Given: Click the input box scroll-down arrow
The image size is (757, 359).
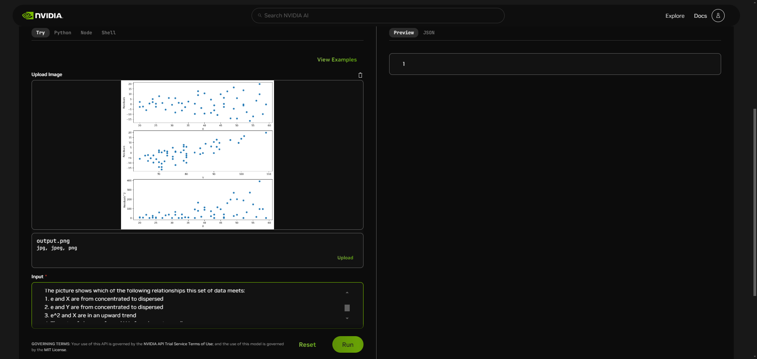Looking at the screenshot, I should (x=347, y=318).
